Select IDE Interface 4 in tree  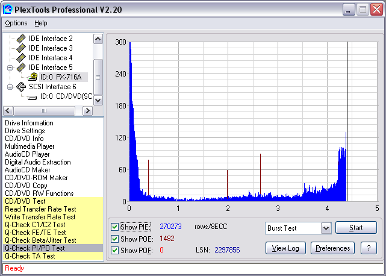pos(51,58)
